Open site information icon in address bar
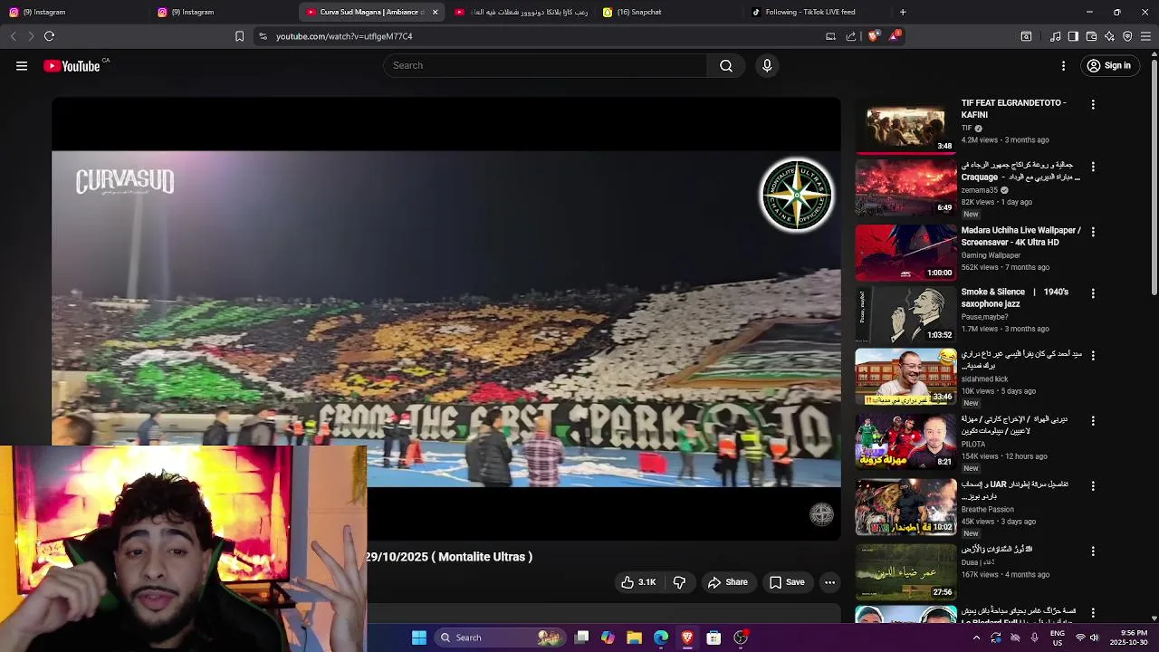The height and width of the screenshot is (652, 1159). (x=263, y=36)
